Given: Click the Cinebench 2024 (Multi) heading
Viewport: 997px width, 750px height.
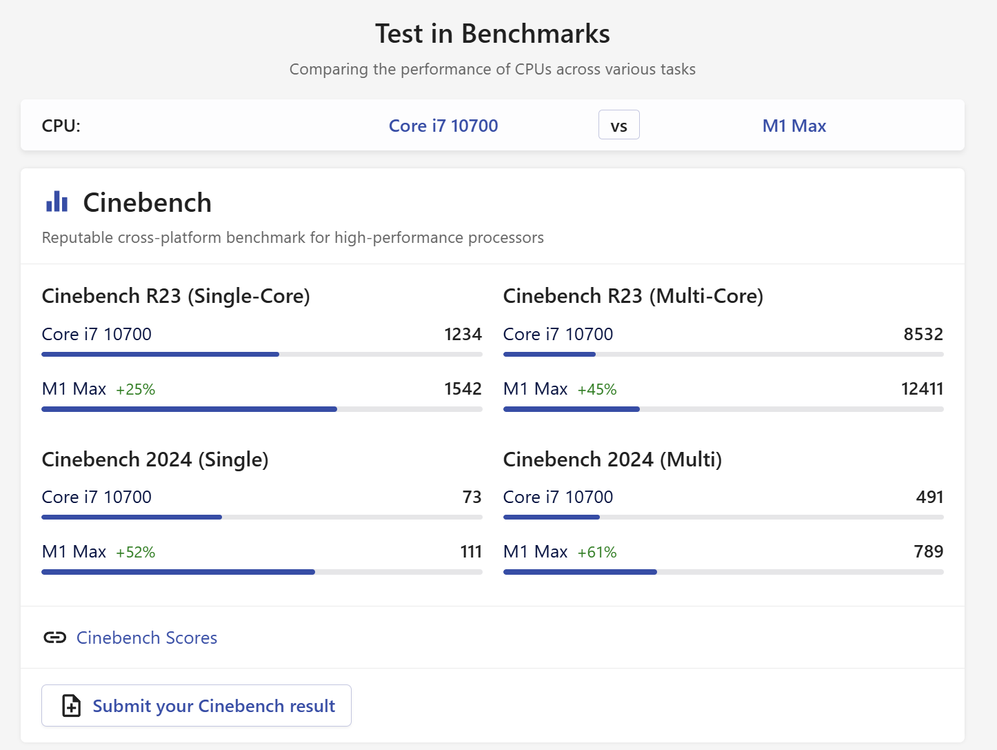Looking at the screenshot, I should [x=612, y=460].
